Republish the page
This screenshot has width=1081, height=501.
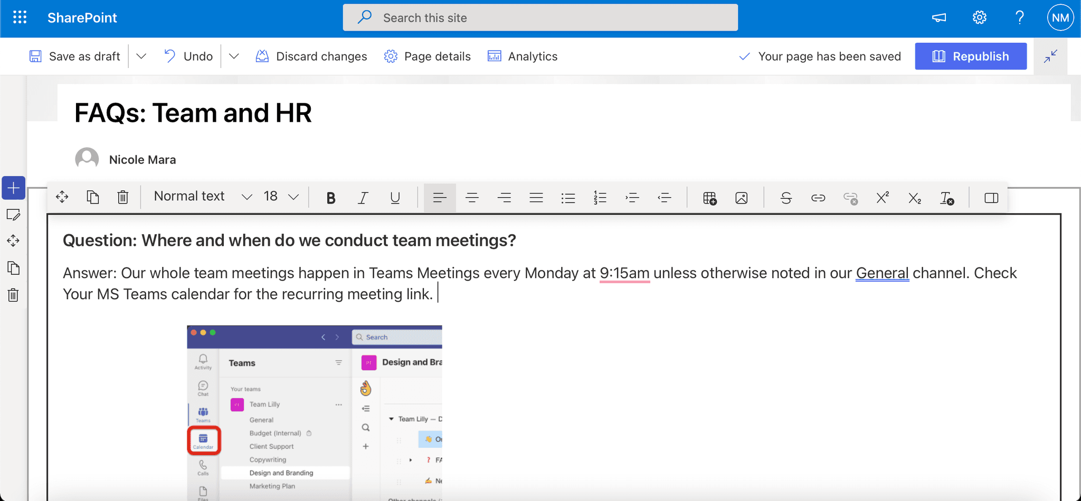click(971, 56)
